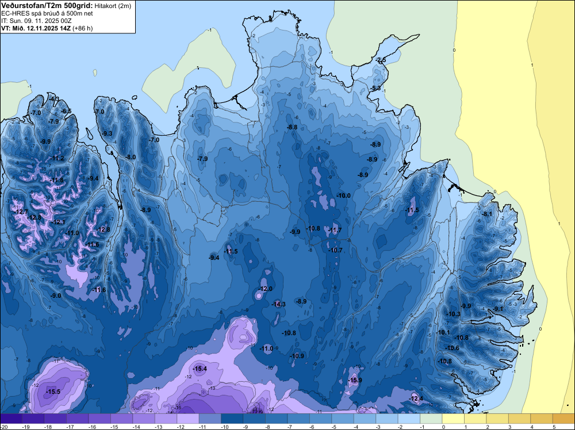Click the -11.7 temperature value on the map
575x430 pixels.
click(x=335, y=230)
